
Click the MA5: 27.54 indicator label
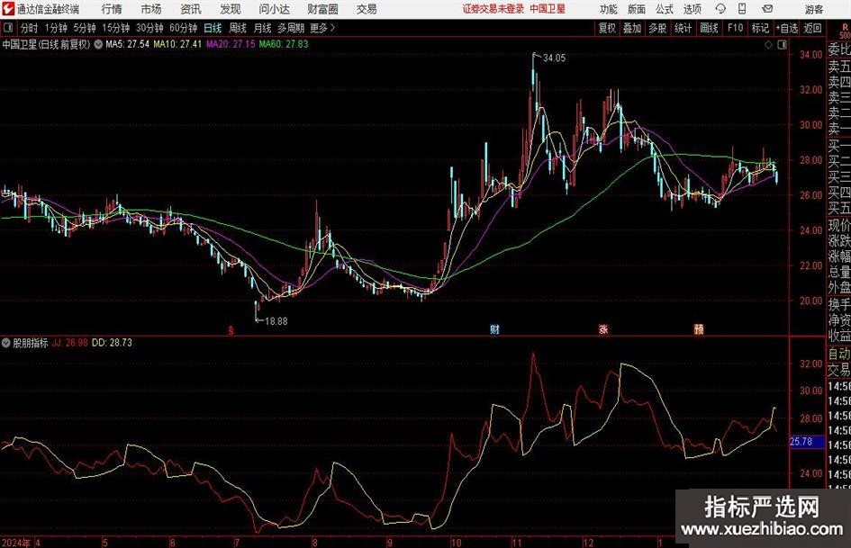tap(128, 44)
